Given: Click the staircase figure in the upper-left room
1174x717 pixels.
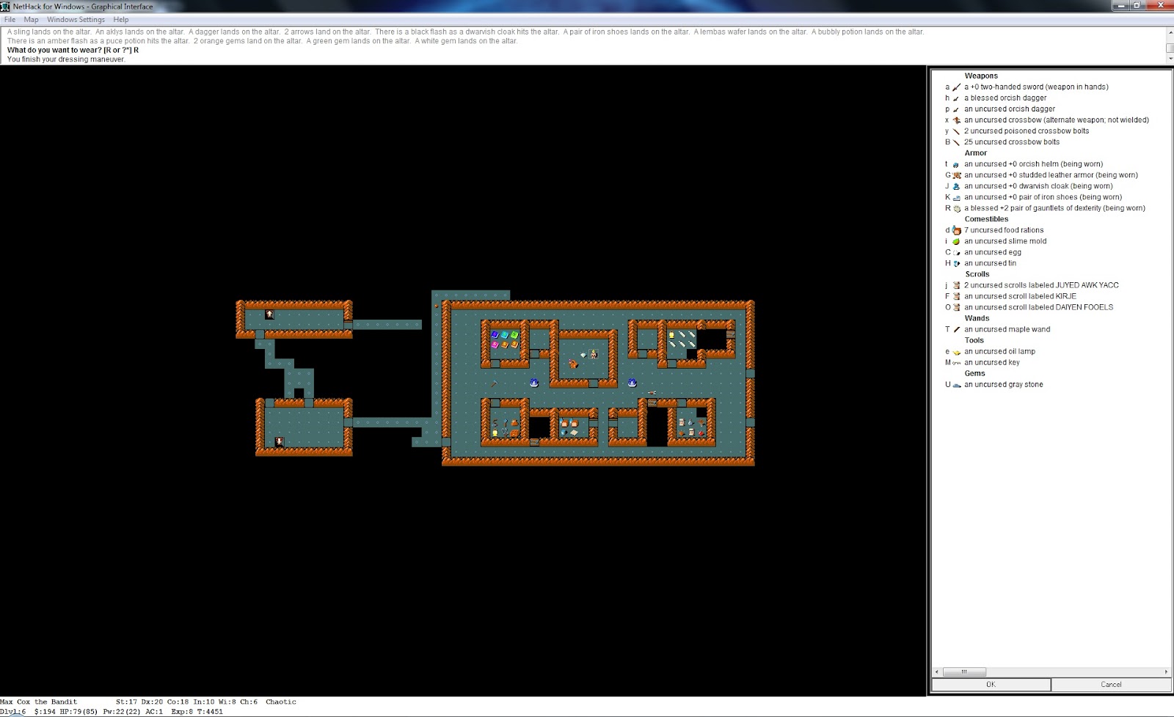Looking at the screenshot, I should point(269,314).
